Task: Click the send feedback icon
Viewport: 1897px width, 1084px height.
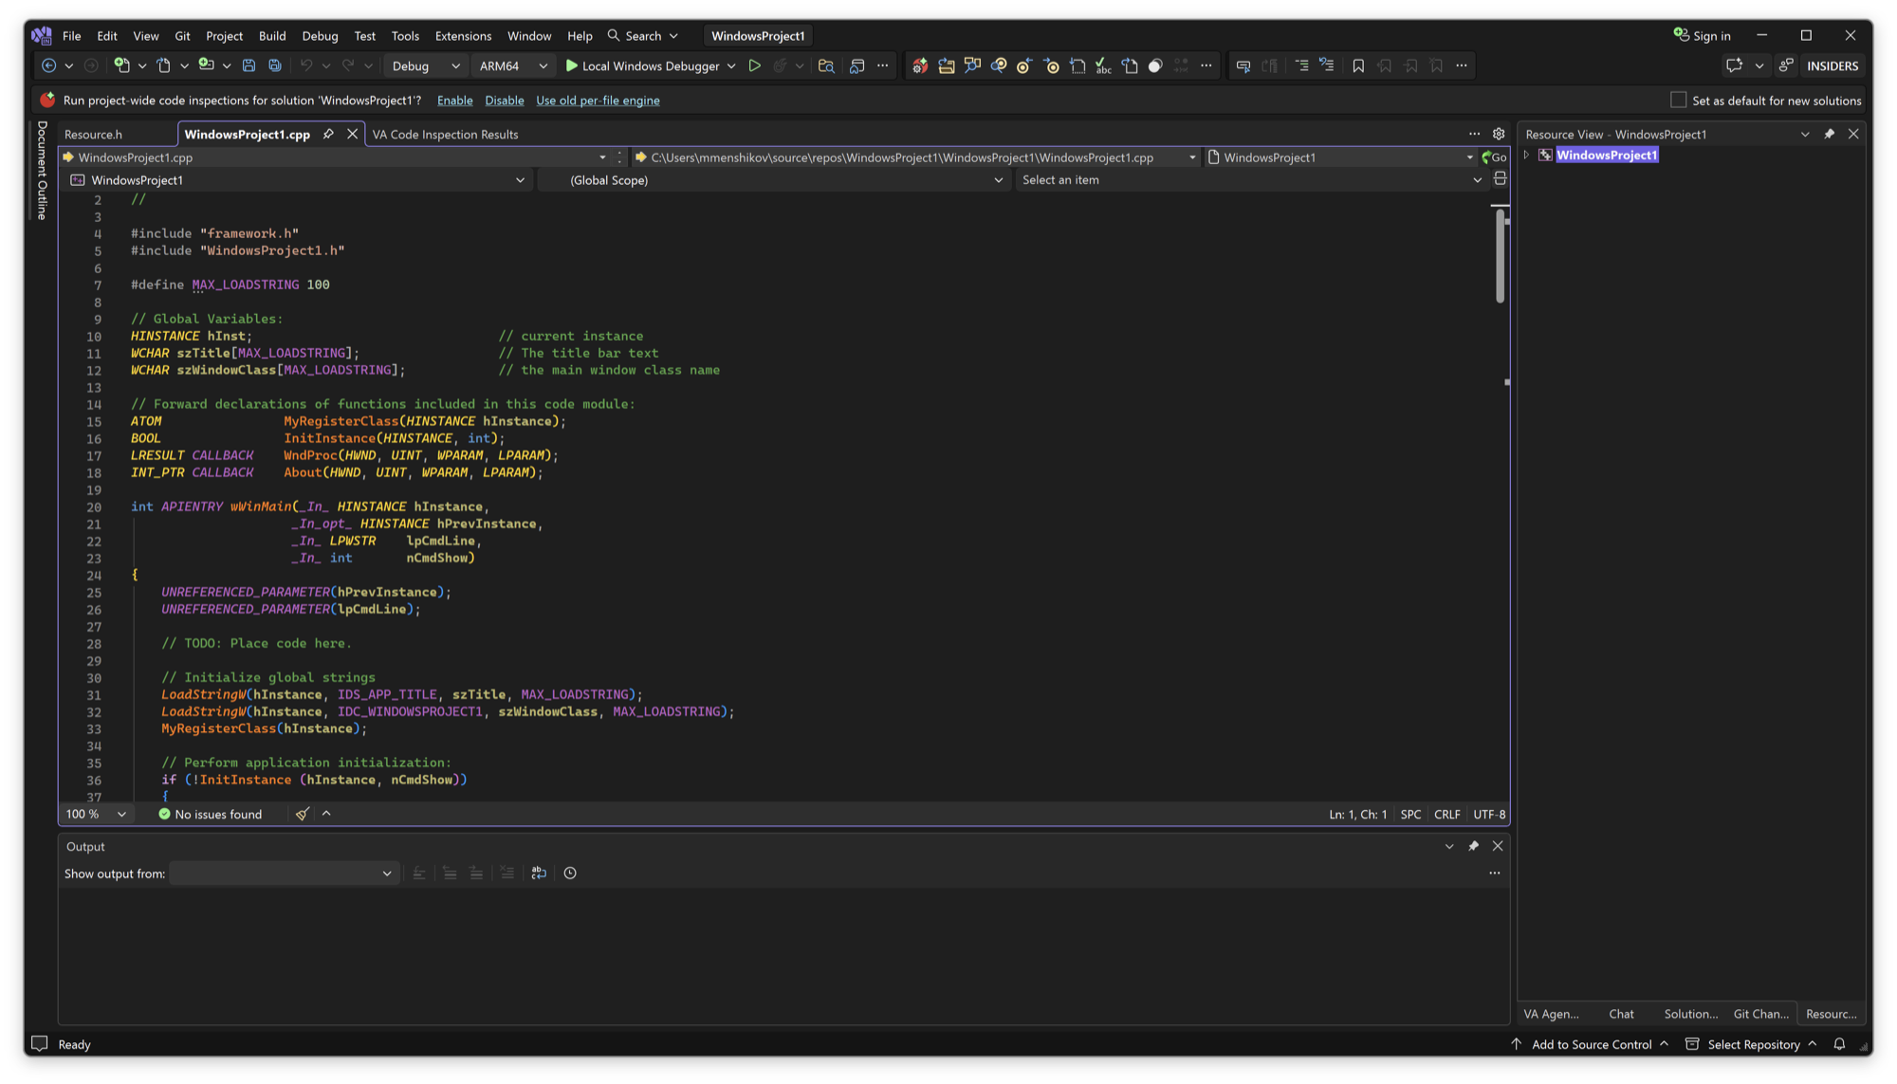Action: pos(1734,65)
